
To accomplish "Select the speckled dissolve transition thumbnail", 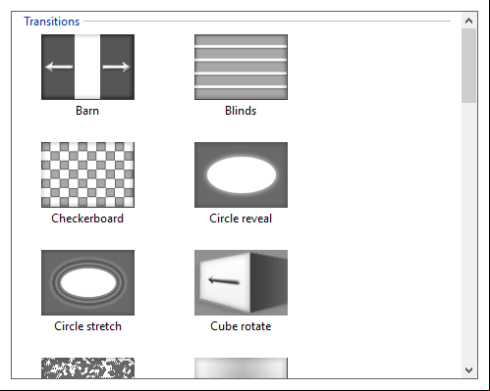I will click(87, 368).
